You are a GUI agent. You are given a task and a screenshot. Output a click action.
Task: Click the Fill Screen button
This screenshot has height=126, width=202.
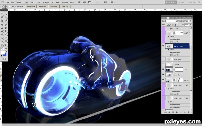54,7
